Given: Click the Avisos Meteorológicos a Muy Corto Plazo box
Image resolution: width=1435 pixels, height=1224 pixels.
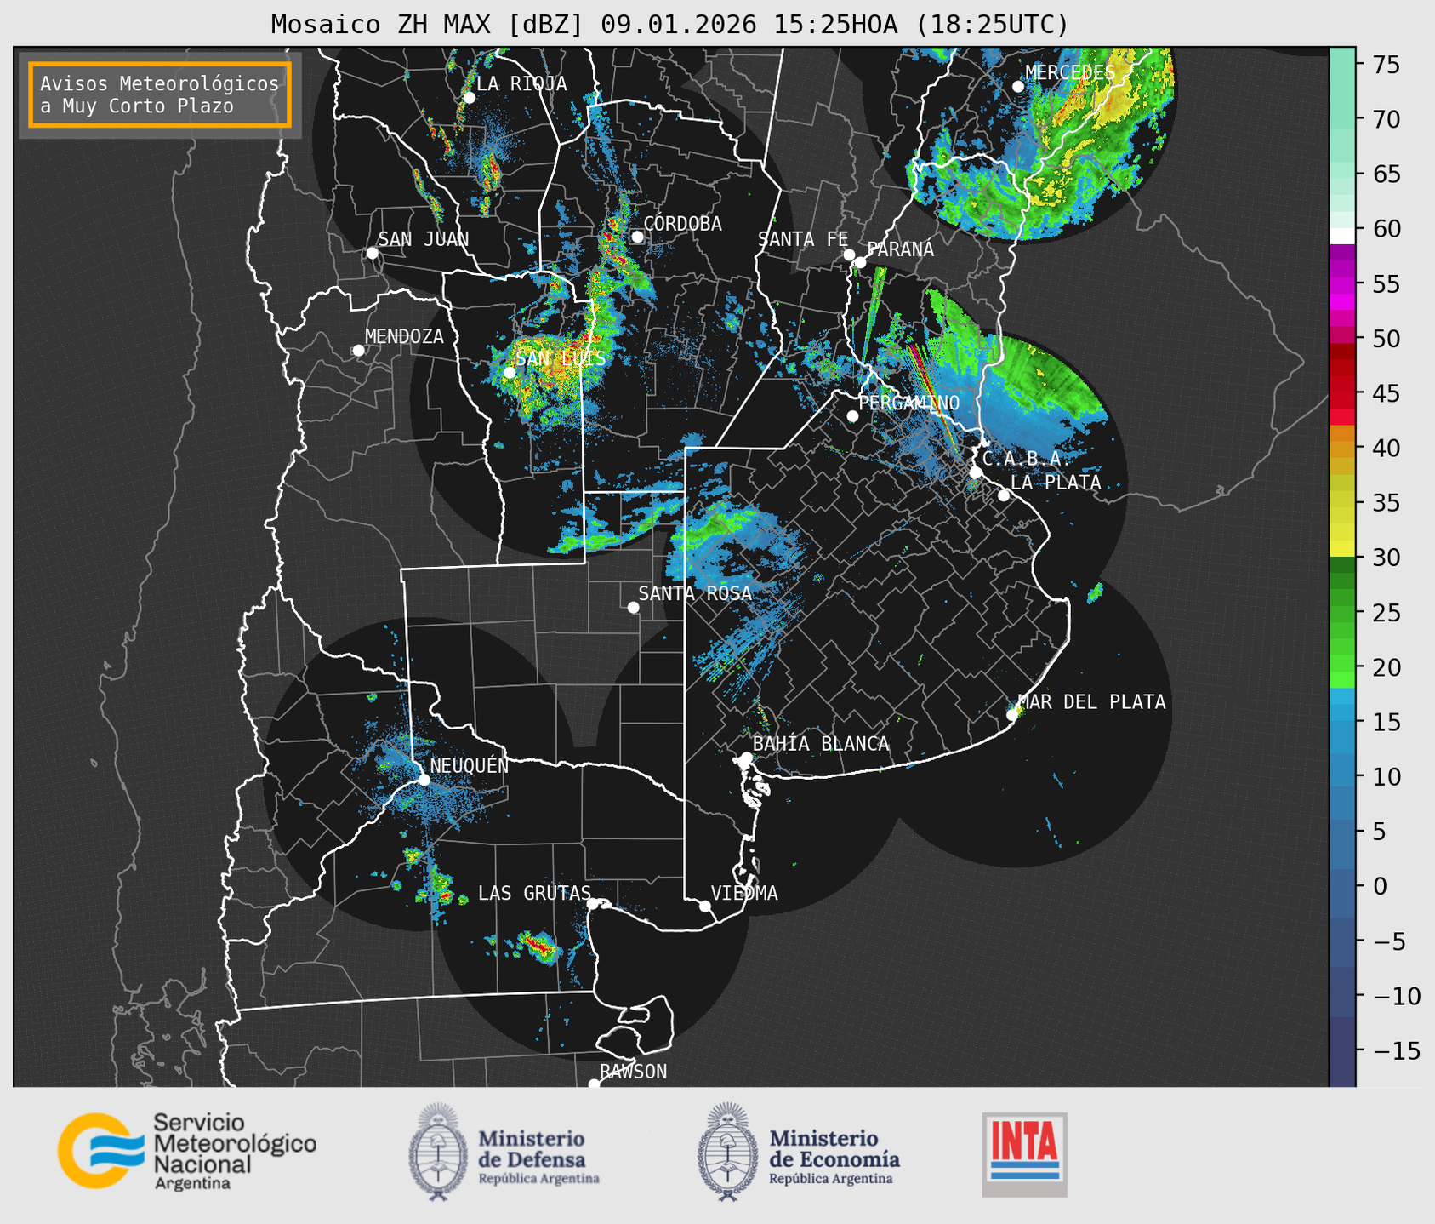Looking at the screenshot, I should (x=160, y=94).
